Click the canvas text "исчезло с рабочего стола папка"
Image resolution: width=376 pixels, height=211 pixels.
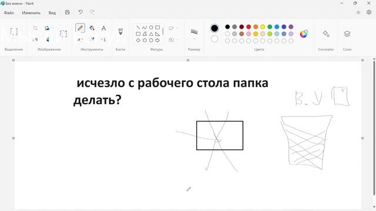click(x=172, y=83)
